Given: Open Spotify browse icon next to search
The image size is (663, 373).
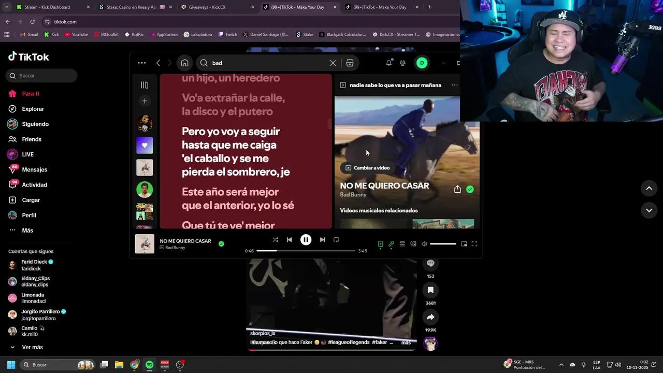Looking at the screenshot, I should point(350,63).
